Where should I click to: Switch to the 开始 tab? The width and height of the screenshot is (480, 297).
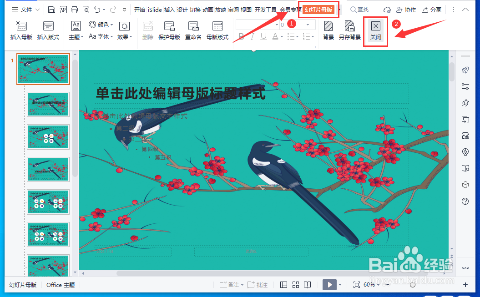(x=140, y=10)
